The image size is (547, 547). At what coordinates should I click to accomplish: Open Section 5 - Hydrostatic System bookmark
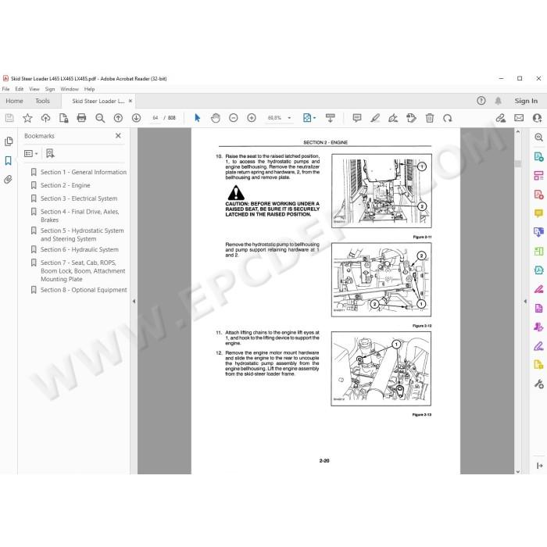82,234
